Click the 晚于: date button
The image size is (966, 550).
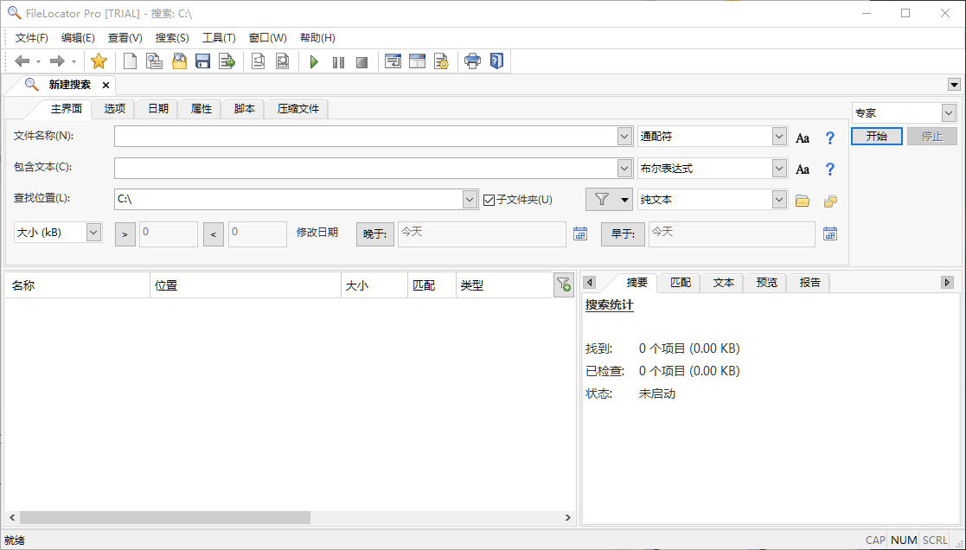(x=374, y=233)
